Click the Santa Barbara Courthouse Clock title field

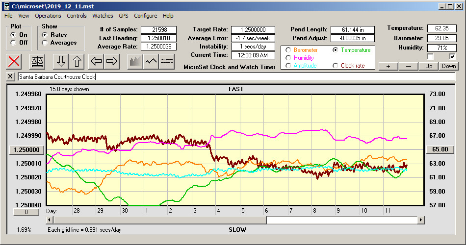[236, 76]
